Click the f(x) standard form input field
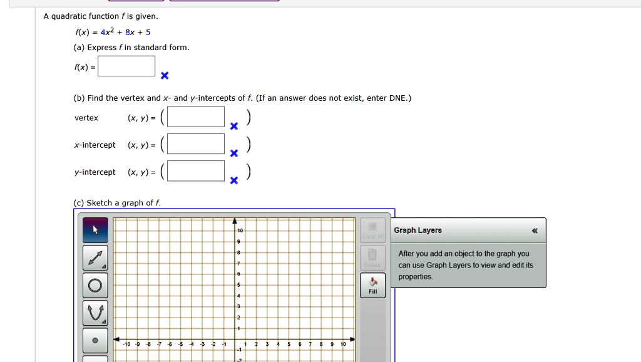Screen dimensions: 641x362 point(126,65)
